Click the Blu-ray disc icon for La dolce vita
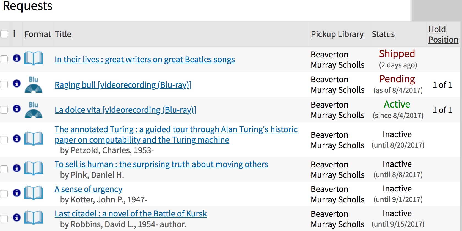This screenshot has width=462, height=231. 34,110
